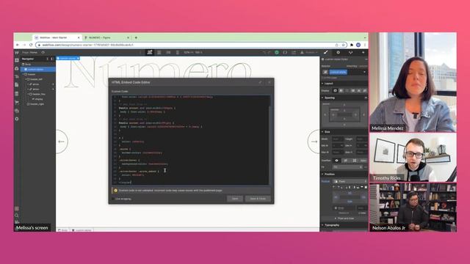Viewport: 470px width, 264px height.
Task: Open the Style panel brush tab
Action: pos(326,52)
